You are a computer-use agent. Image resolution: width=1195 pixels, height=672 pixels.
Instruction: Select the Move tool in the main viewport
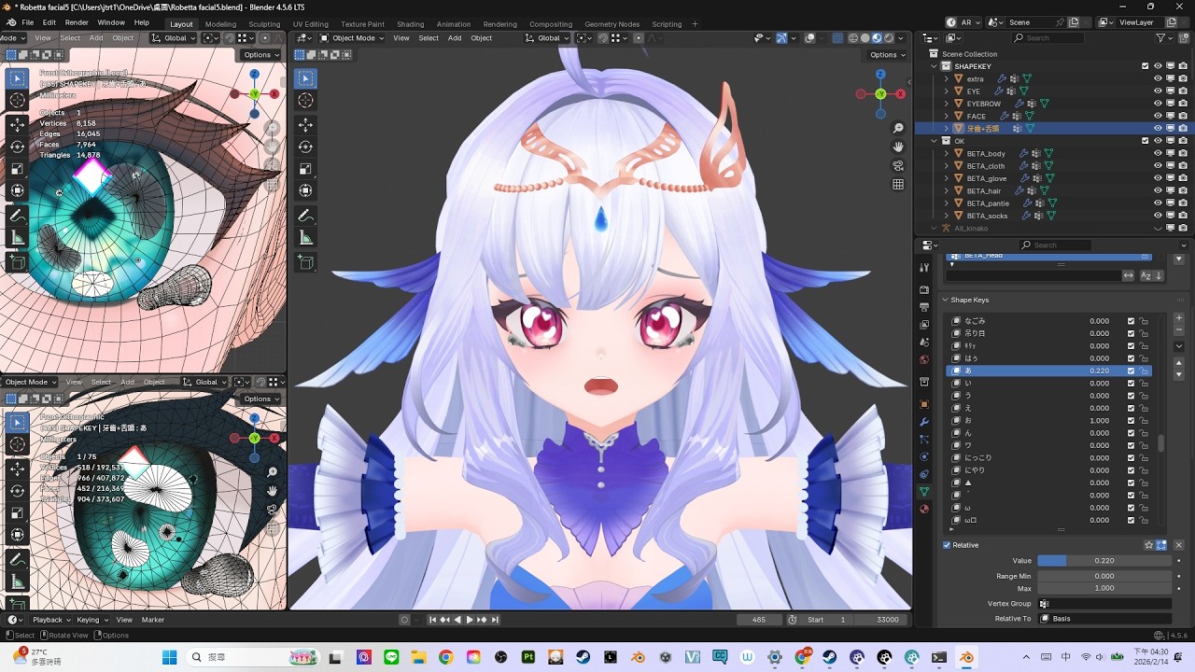[x=306, y=124]
